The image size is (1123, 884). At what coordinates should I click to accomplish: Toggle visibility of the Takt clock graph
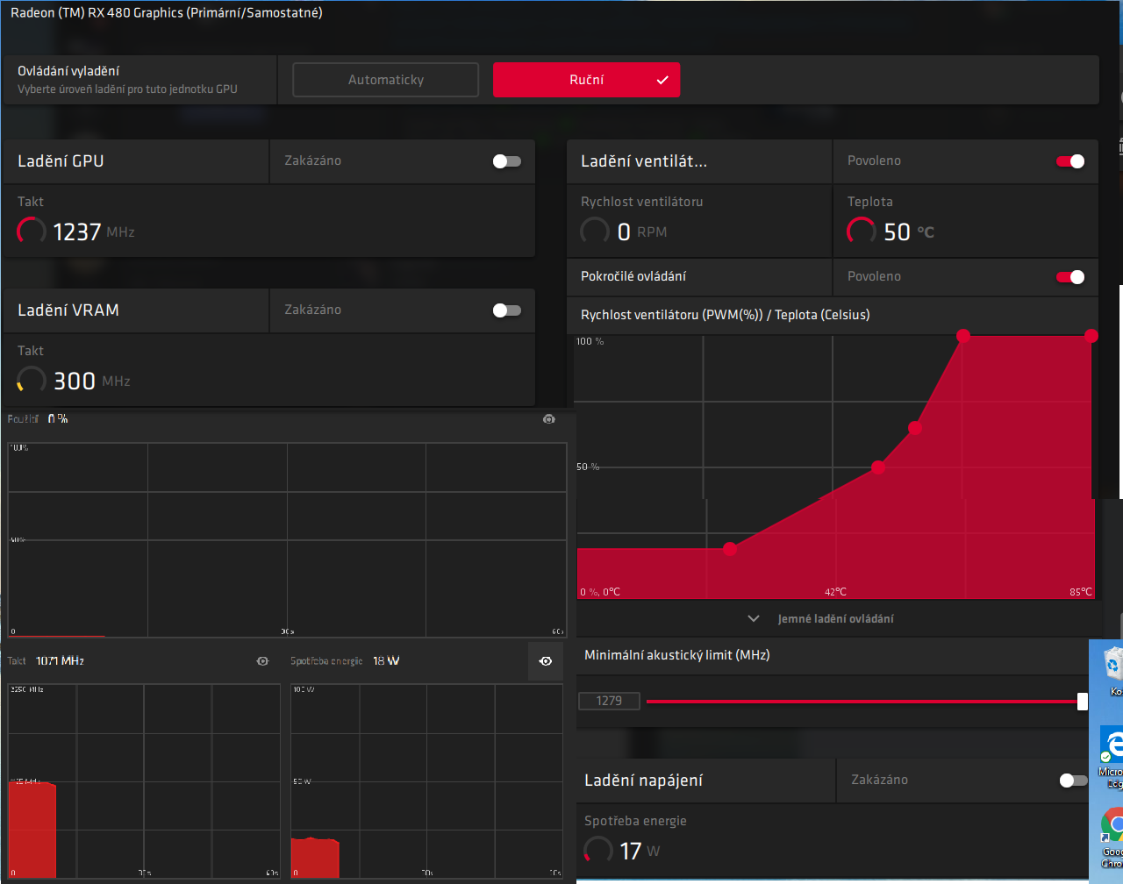point(262,661)
